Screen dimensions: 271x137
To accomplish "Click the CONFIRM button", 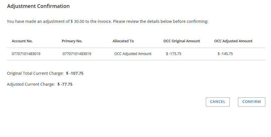I will (x=252, y=102).
